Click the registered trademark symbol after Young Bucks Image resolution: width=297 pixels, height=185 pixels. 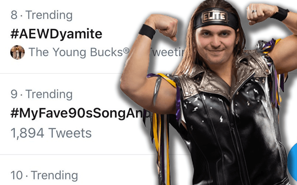tap(127, 51)
